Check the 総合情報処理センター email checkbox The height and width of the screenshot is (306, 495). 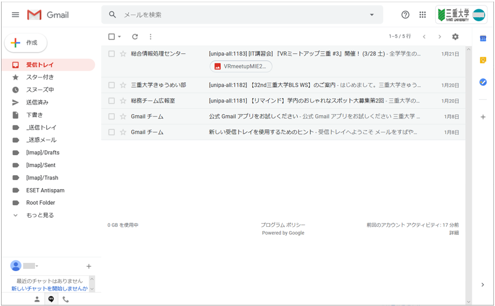111,54
